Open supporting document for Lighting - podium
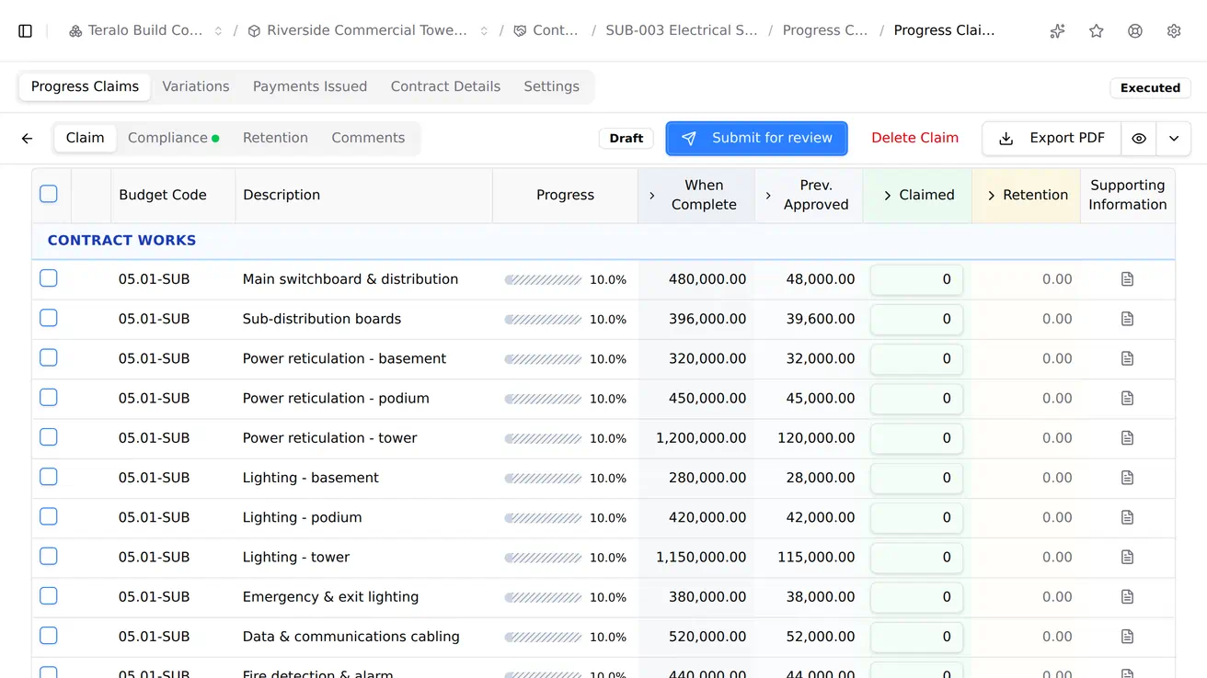 (x=1128, y=517)
